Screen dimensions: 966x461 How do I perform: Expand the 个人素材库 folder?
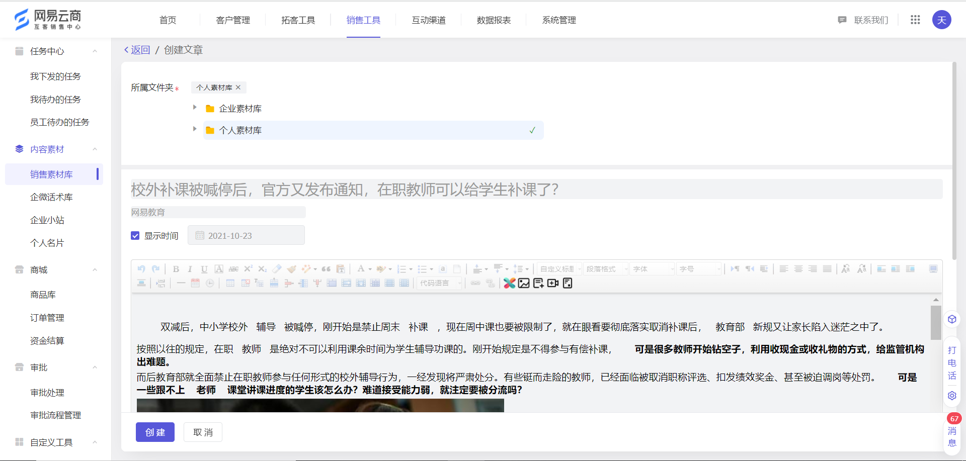[x=195, y=129]
